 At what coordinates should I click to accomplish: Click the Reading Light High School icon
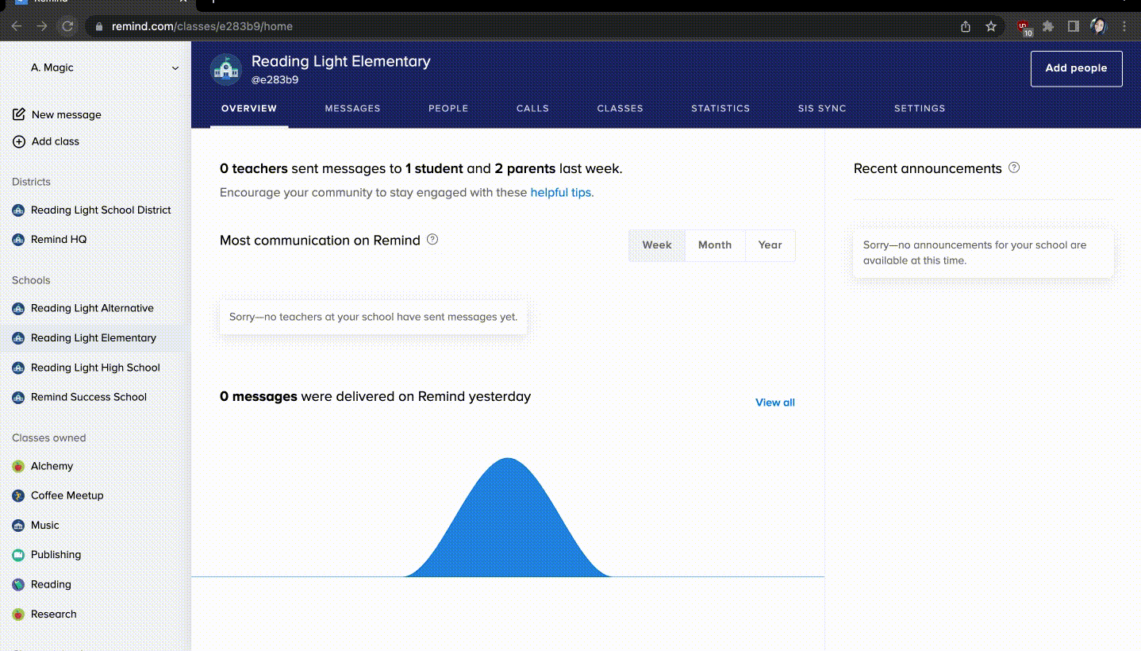pyautogui.click(x=18, y=368)
